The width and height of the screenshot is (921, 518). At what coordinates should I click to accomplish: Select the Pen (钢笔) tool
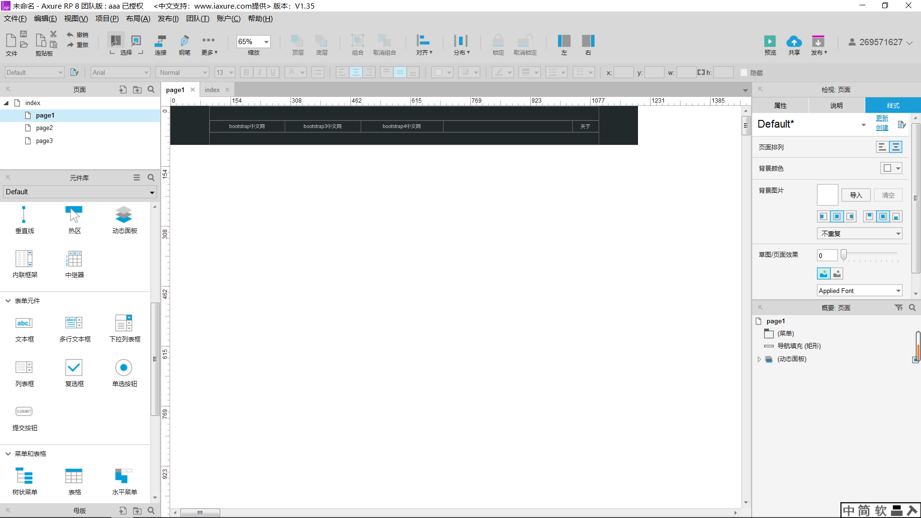click(x=185, y=42)
